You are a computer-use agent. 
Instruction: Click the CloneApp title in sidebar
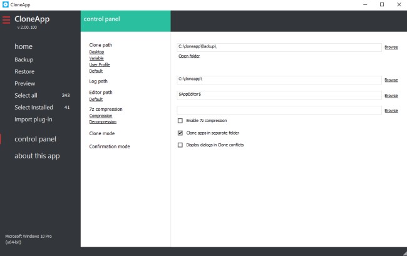pos(32,19)
